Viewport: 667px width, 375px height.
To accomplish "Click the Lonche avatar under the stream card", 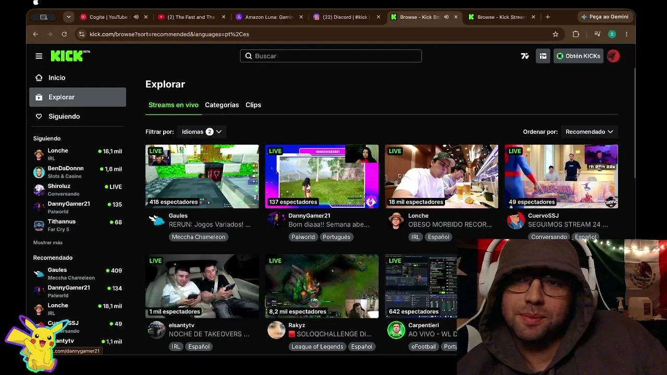I will (x=396, y=221).
